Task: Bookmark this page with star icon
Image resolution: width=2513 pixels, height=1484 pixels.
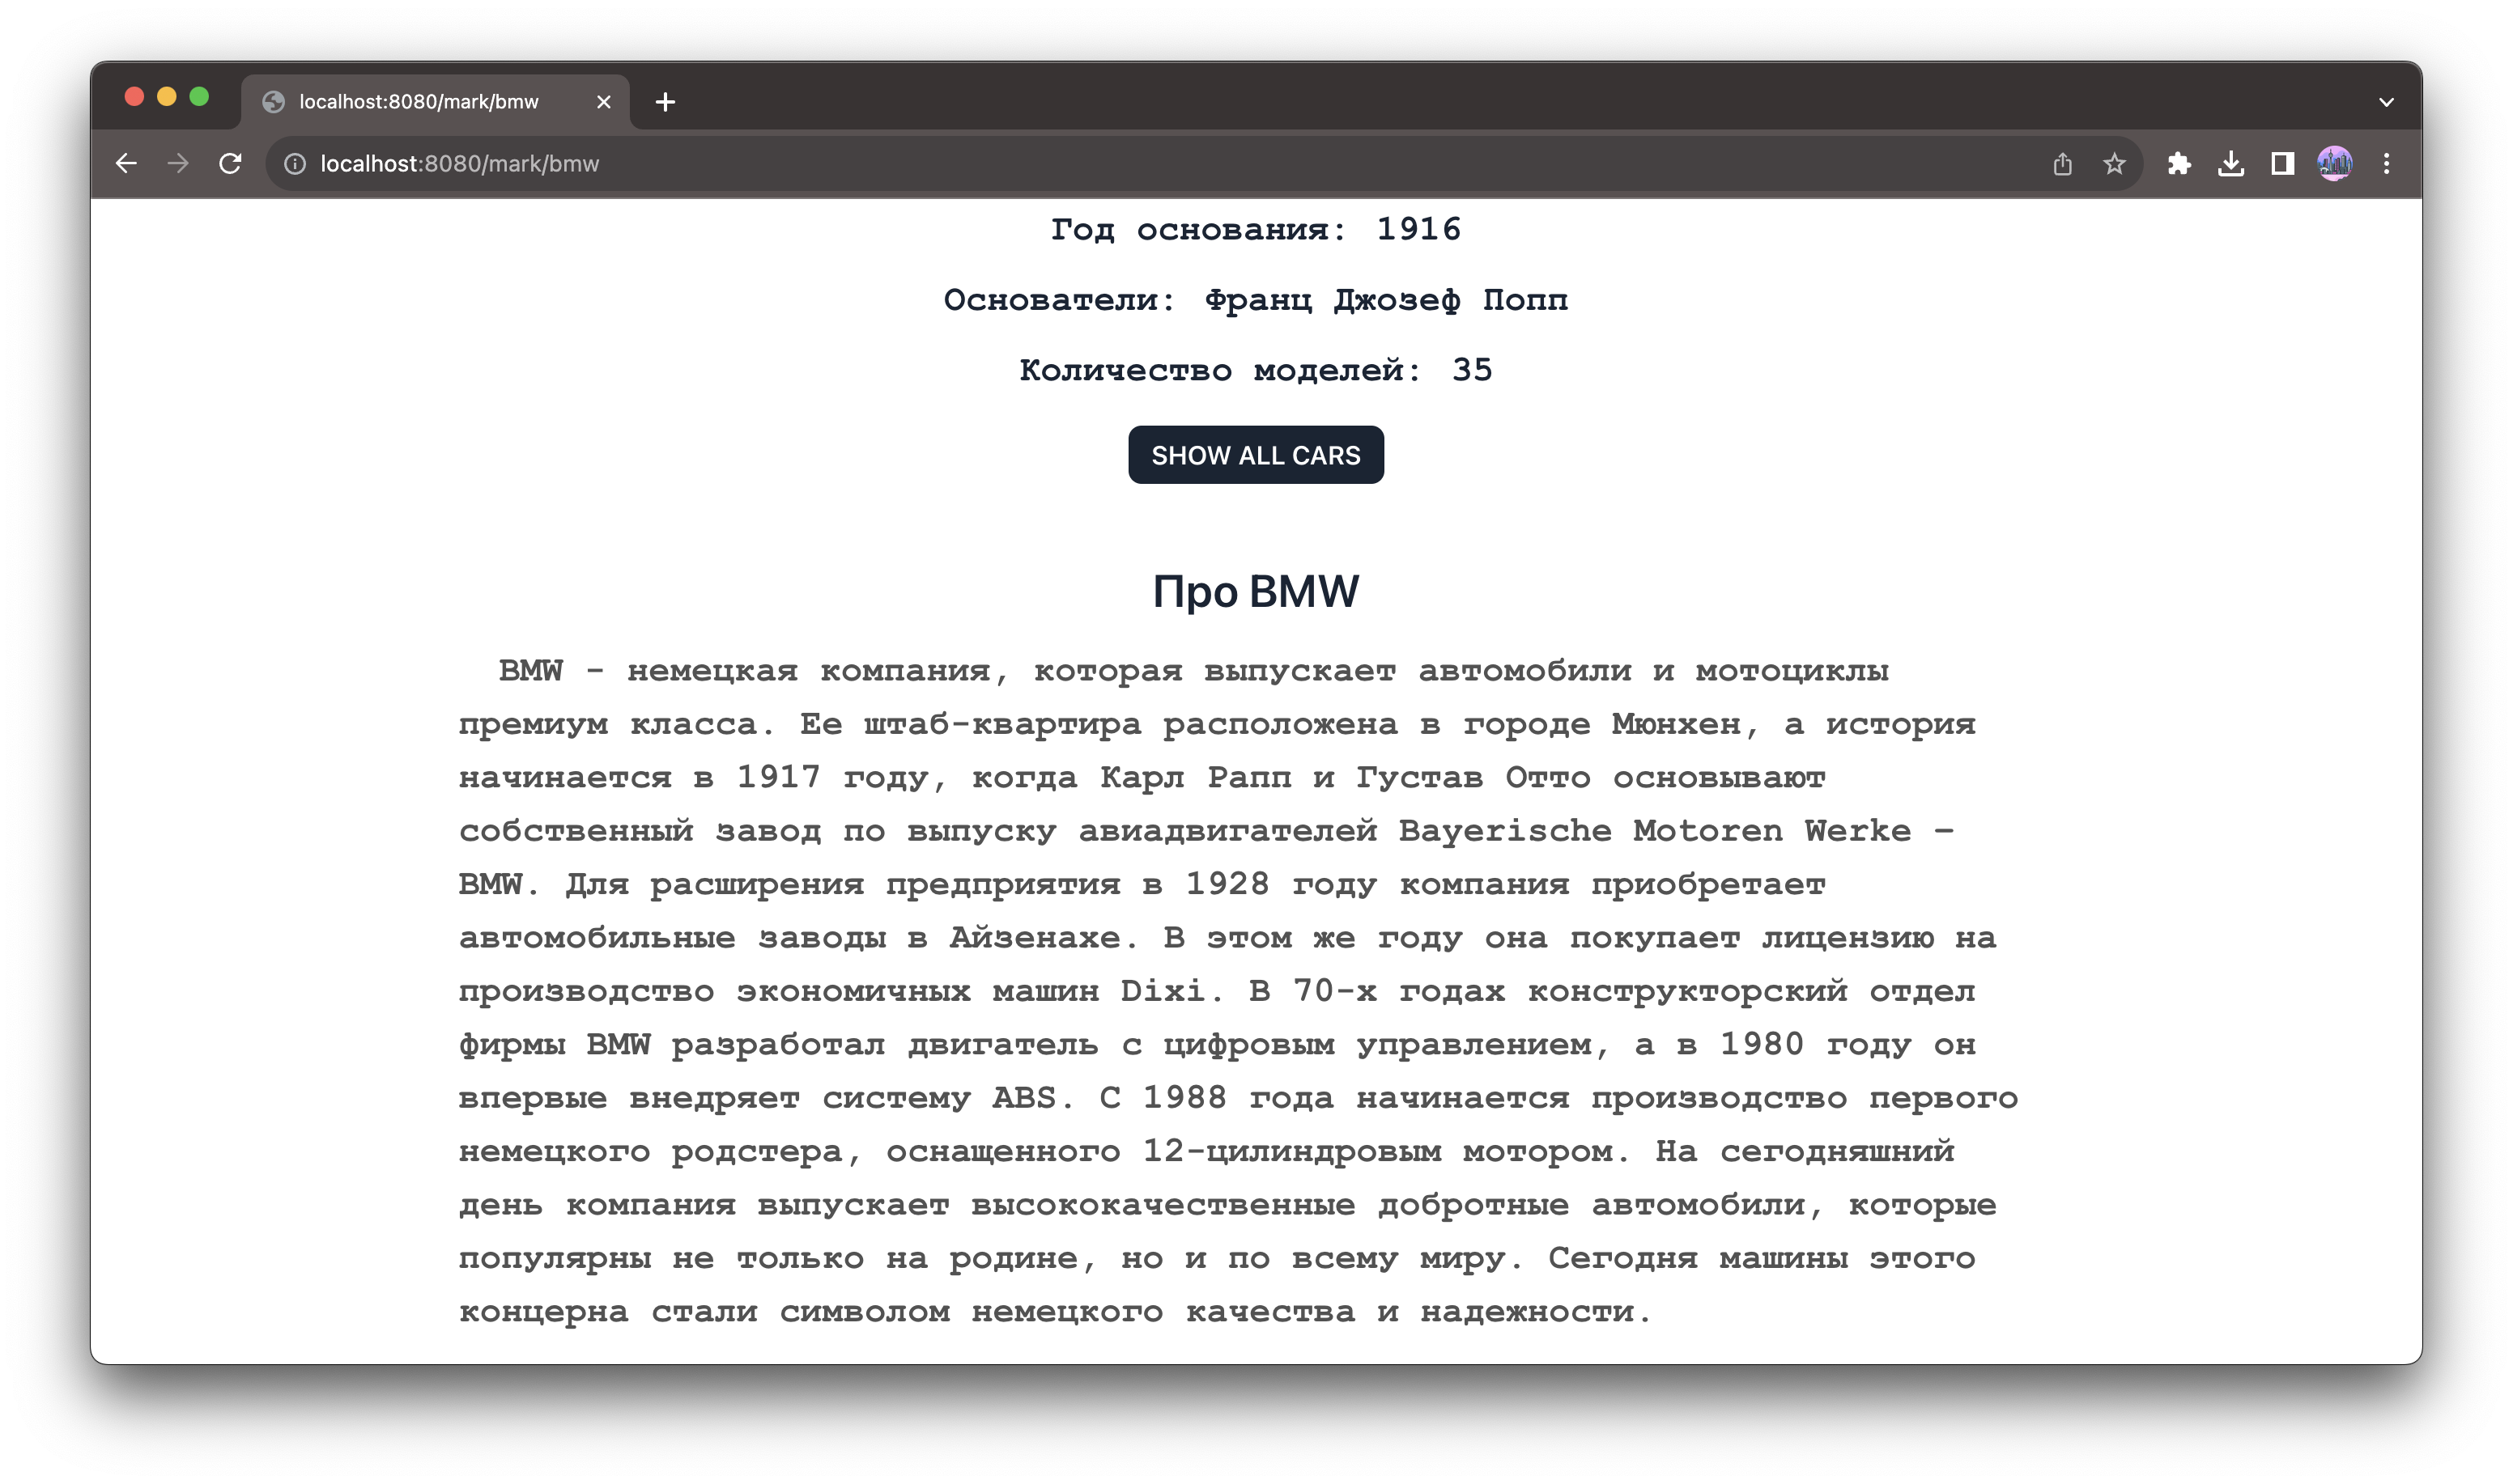Action: [2114, 164]
